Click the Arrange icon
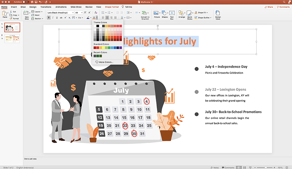 tap(181, 13)
